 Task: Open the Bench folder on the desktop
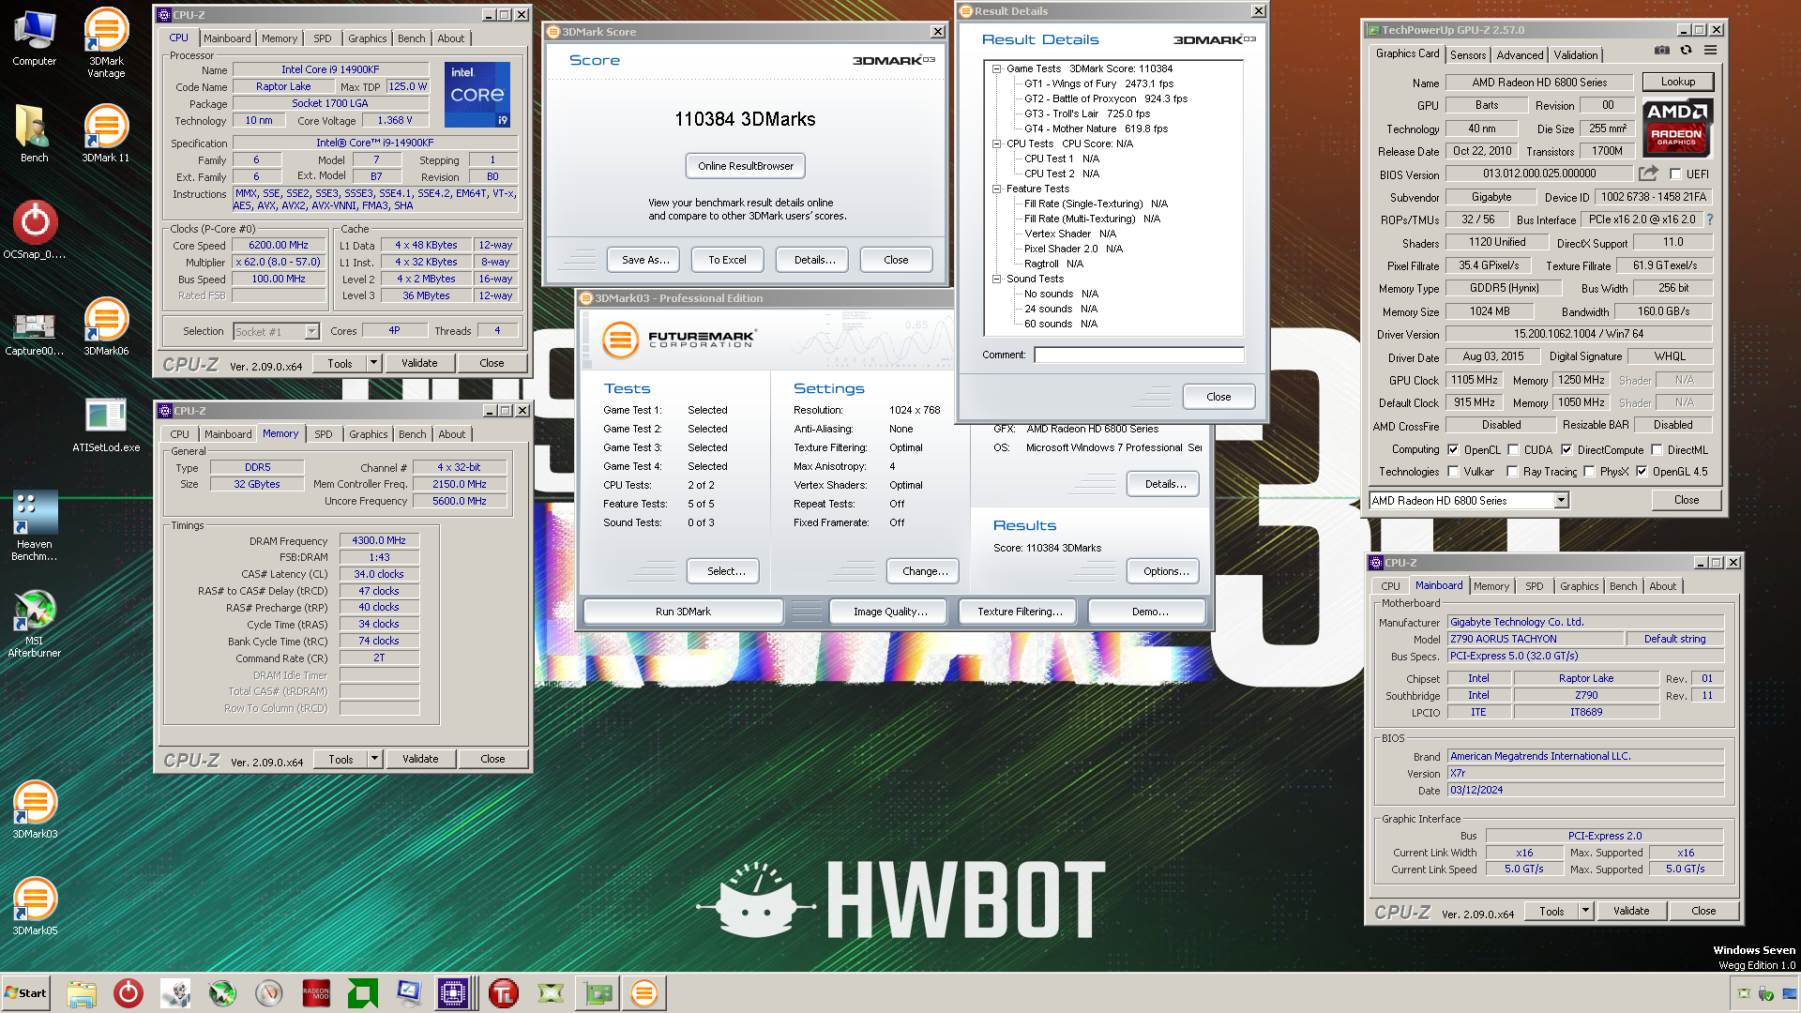pos(35,133)
